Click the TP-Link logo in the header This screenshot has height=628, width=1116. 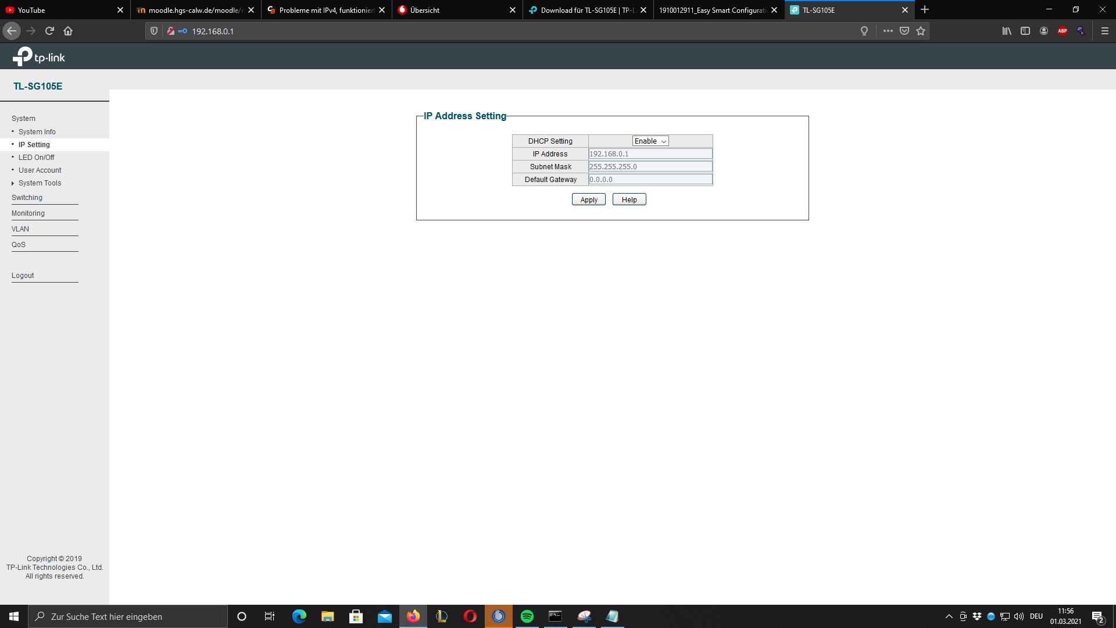[40, 56]
